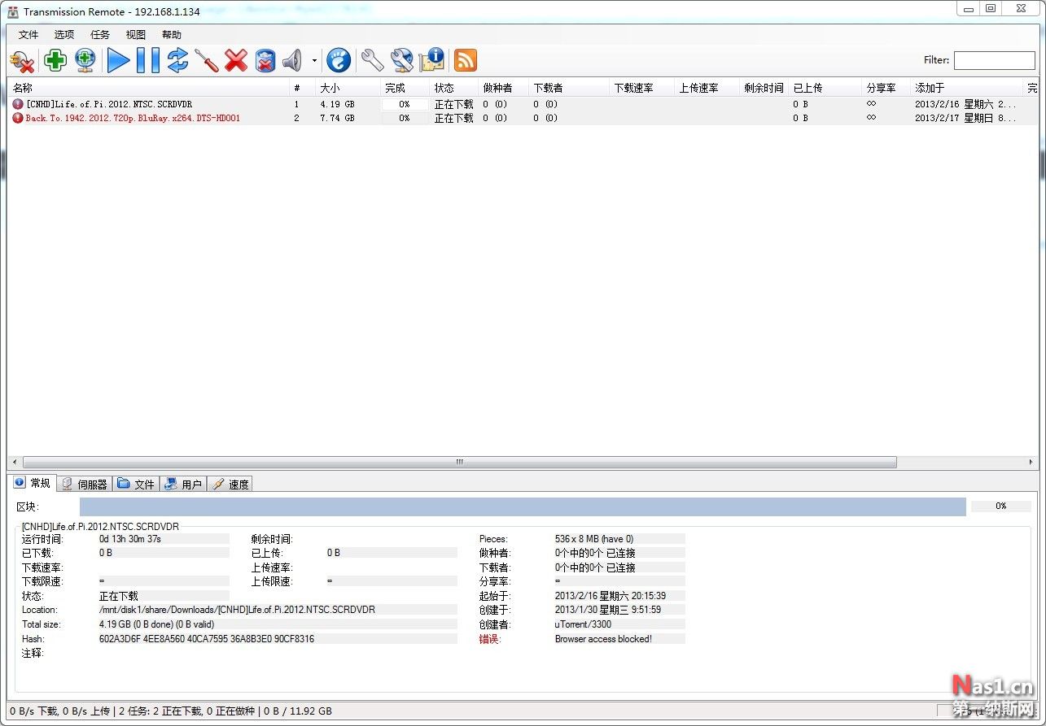Sort list by 下载速率 column header

(642, 88)
